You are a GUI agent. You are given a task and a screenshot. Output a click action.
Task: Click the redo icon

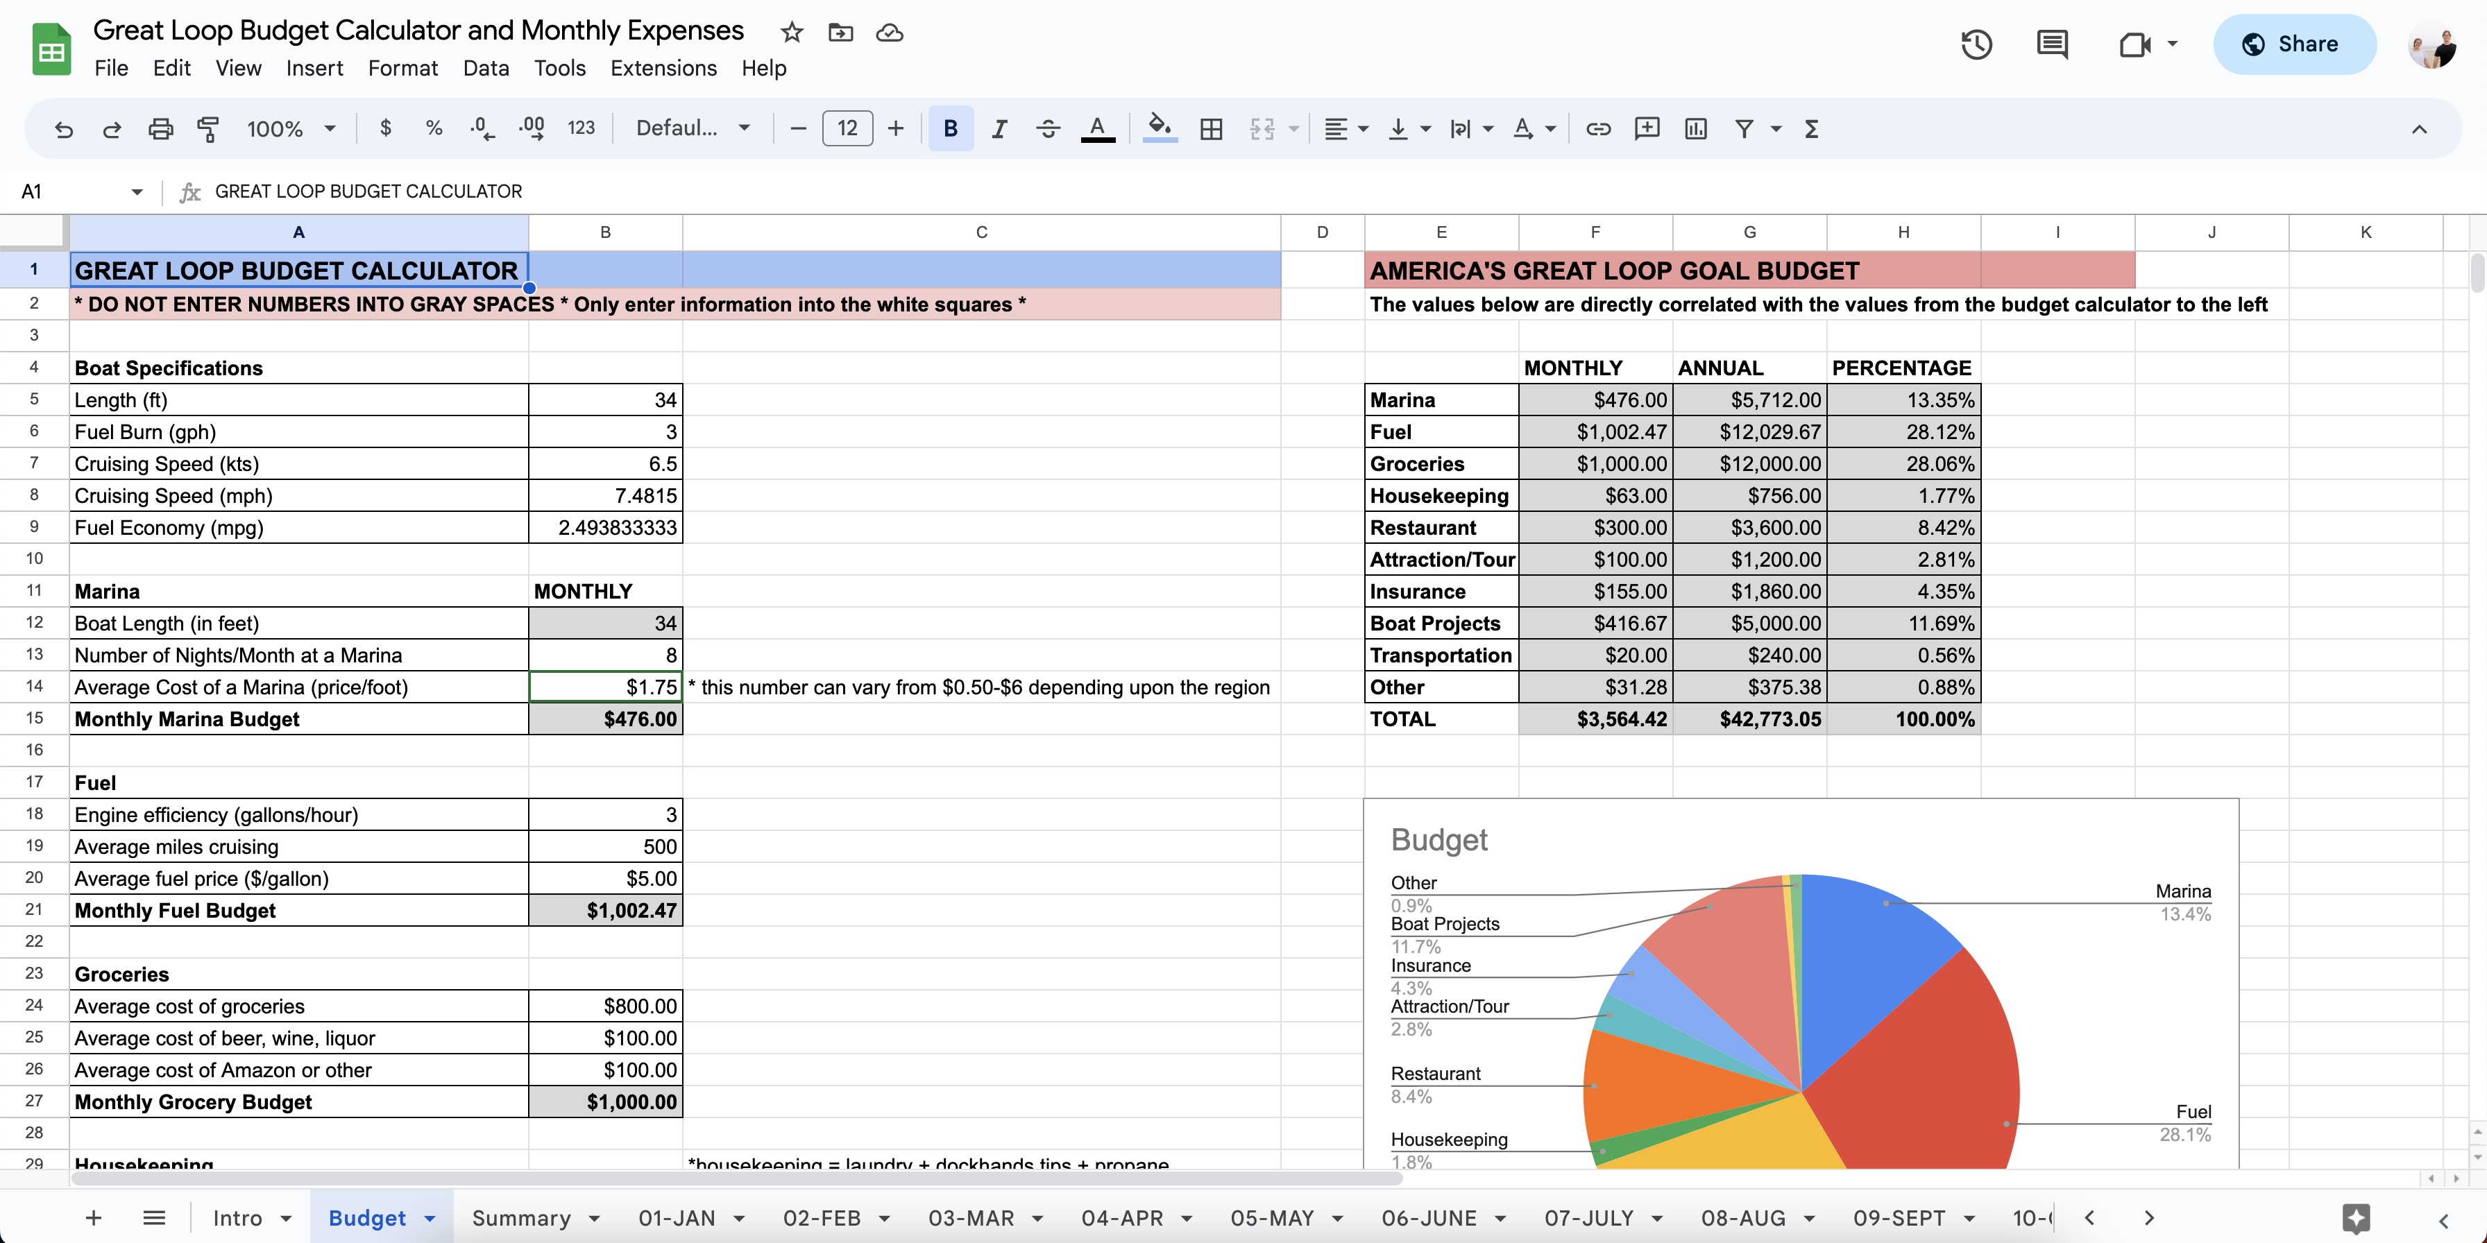[112, 128]
